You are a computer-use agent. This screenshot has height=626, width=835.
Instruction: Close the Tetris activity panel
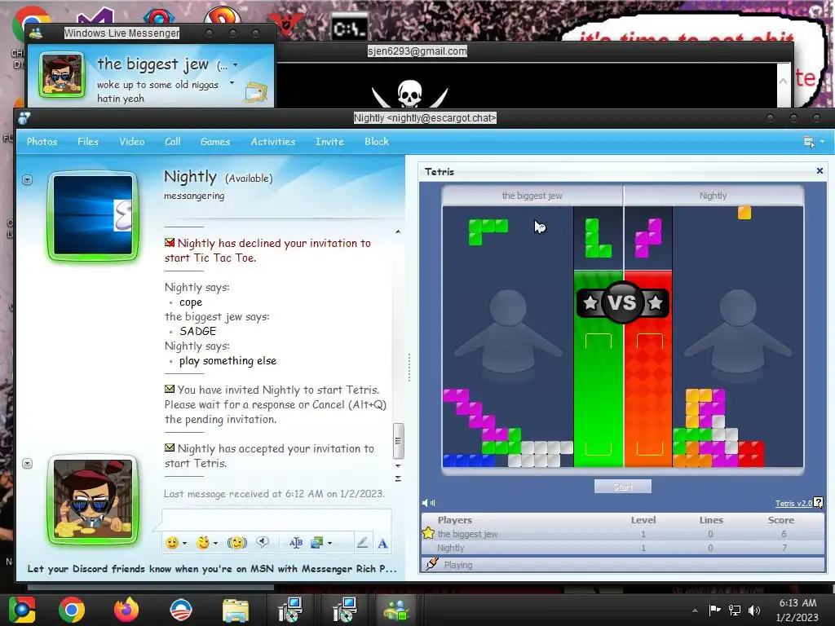[820, 171]
